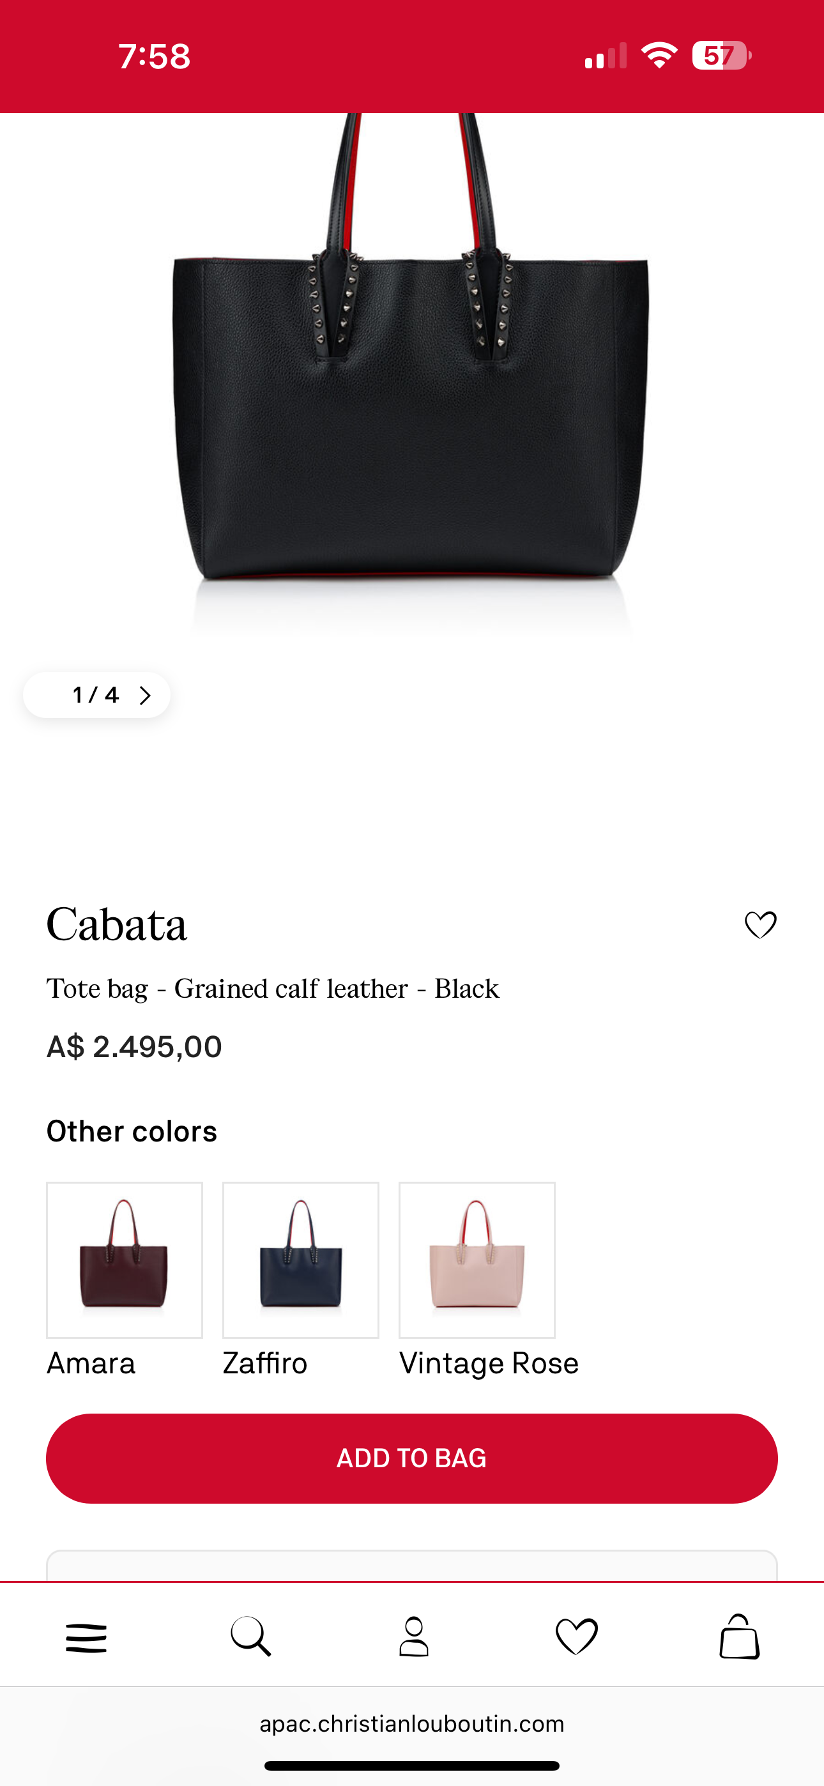
Task: View the Vintage Rose bag thumbnail
Action: tap(477, 1260)
